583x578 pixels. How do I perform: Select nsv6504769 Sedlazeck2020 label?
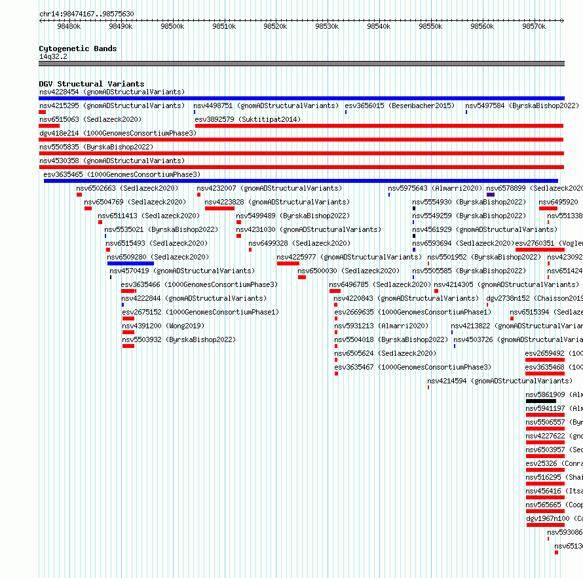tap(135, 202)
